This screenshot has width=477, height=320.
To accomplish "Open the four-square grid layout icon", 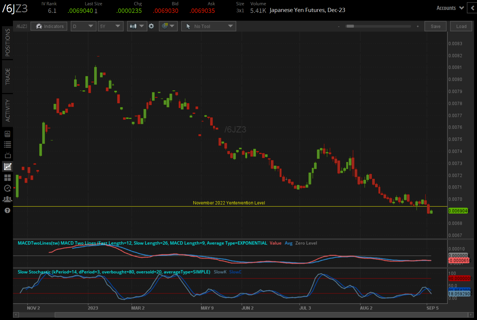I will point(8,178).
